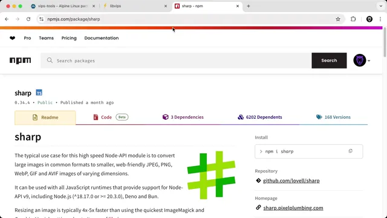
Task: Click the TypeScript declarations badge next to sharp
Action: click(x=39, y=93)
